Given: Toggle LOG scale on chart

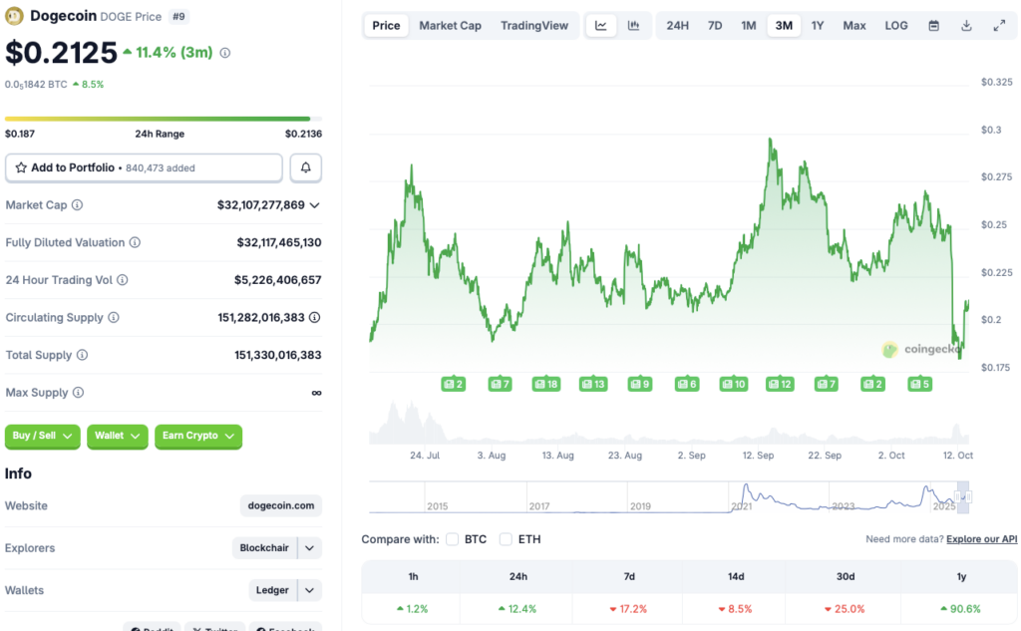Looking at the screenshot, I should click(896, 26).
